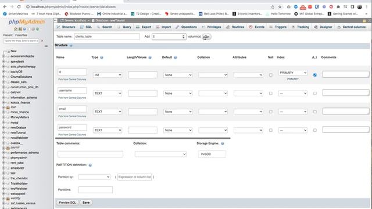Open Type dropdown for username column

[x=108, y=93]
